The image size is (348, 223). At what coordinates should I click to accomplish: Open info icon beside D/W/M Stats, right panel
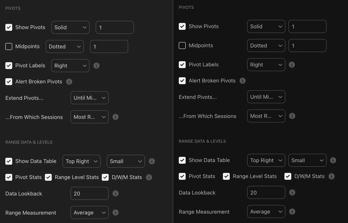tap(331, 176)
